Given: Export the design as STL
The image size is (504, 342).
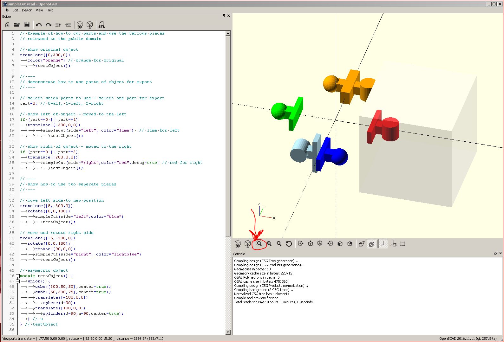Looking at the screenshot, I should click(101, 25).
